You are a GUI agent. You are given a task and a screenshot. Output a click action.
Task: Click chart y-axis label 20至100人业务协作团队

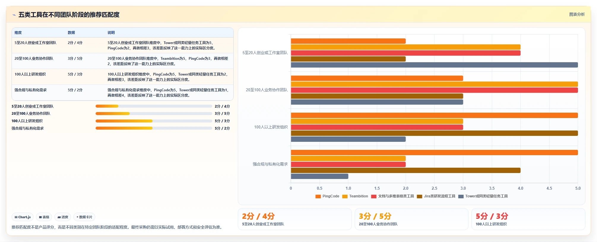(267, 90)
